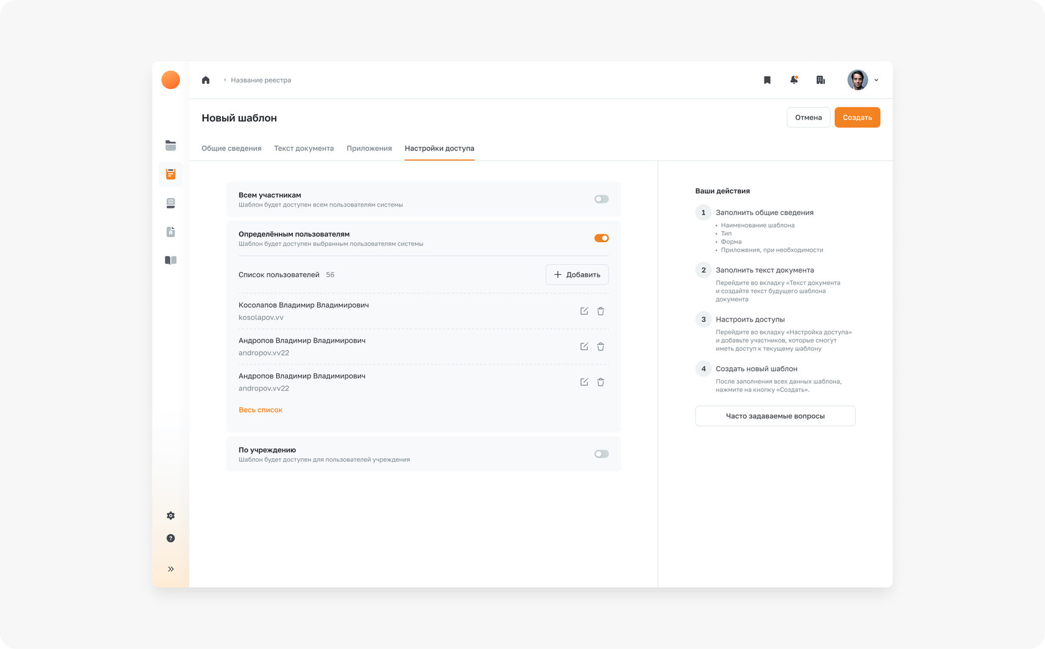This screenshot has width=1045, height=649.
Task: Click step 3 Настроить доступы
Action: pos(750,320)
